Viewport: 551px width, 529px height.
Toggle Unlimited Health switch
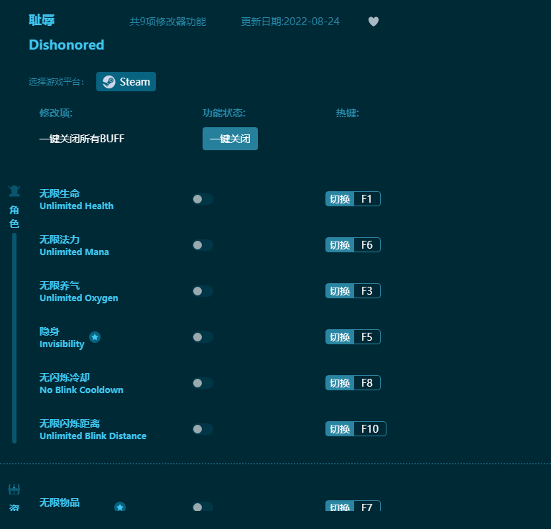pyautogui.click(x=203, y=199)
